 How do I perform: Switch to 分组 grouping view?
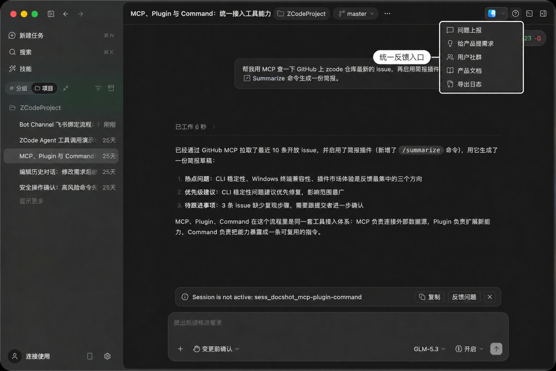pyautogui.click(x=18, y=88)
